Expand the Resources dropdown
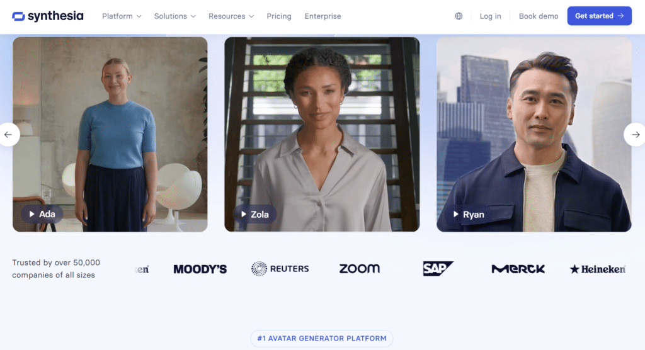Screen dimensions: 645x350 (231, 16)
